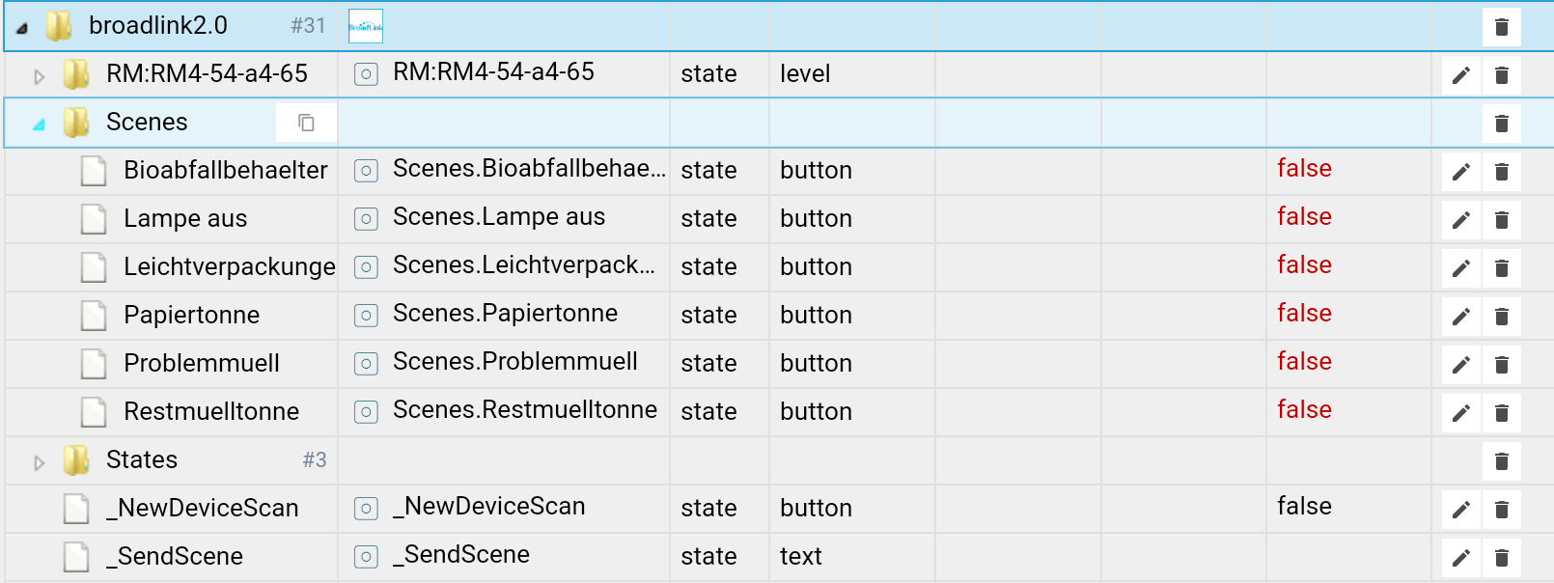Delete the broadlink2.0 adapter folder
Screen dimensions: 1554x583
[1501, 27]
